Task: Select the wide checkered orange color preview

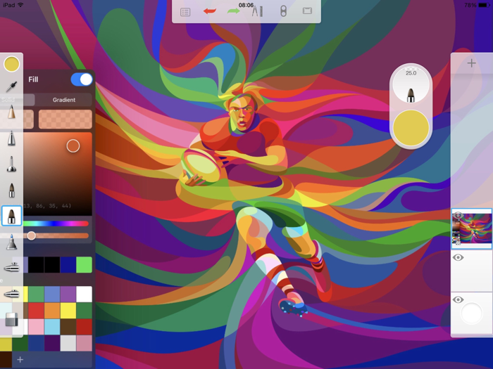Action: click(65, 119)
